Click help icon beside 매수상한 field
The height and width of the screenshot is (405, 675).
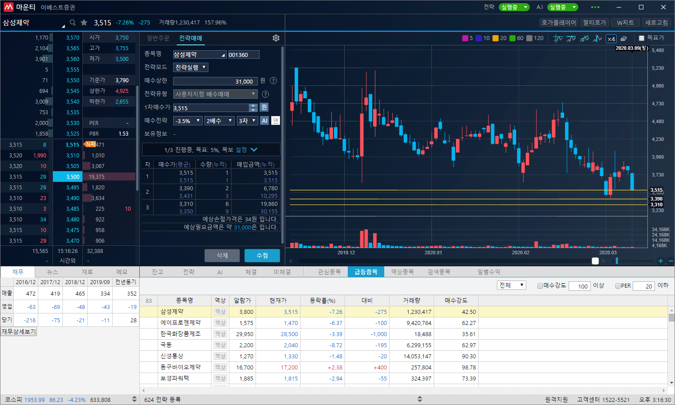tap(273, 81)
